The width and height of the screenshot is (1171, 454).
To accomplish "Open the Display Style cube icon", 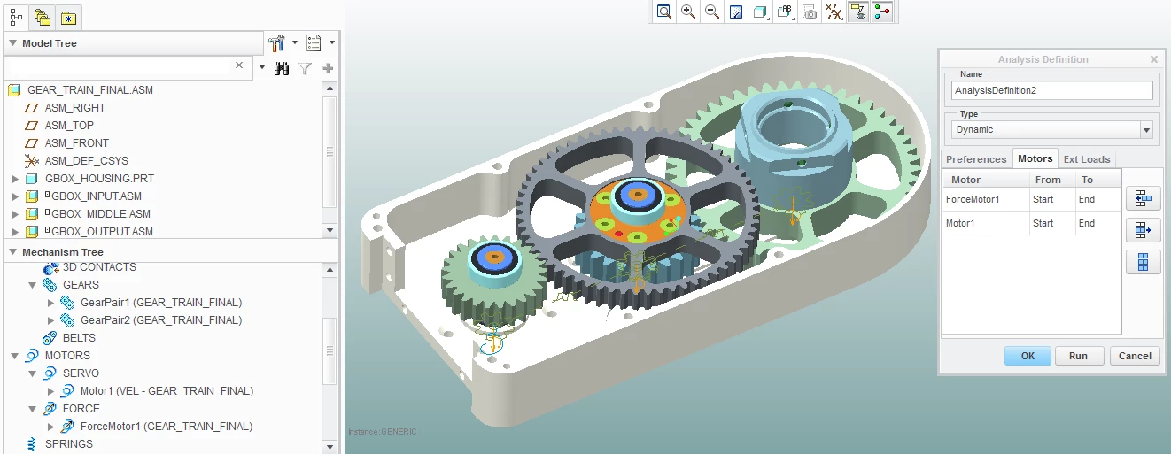I will (x=761, y=12).
